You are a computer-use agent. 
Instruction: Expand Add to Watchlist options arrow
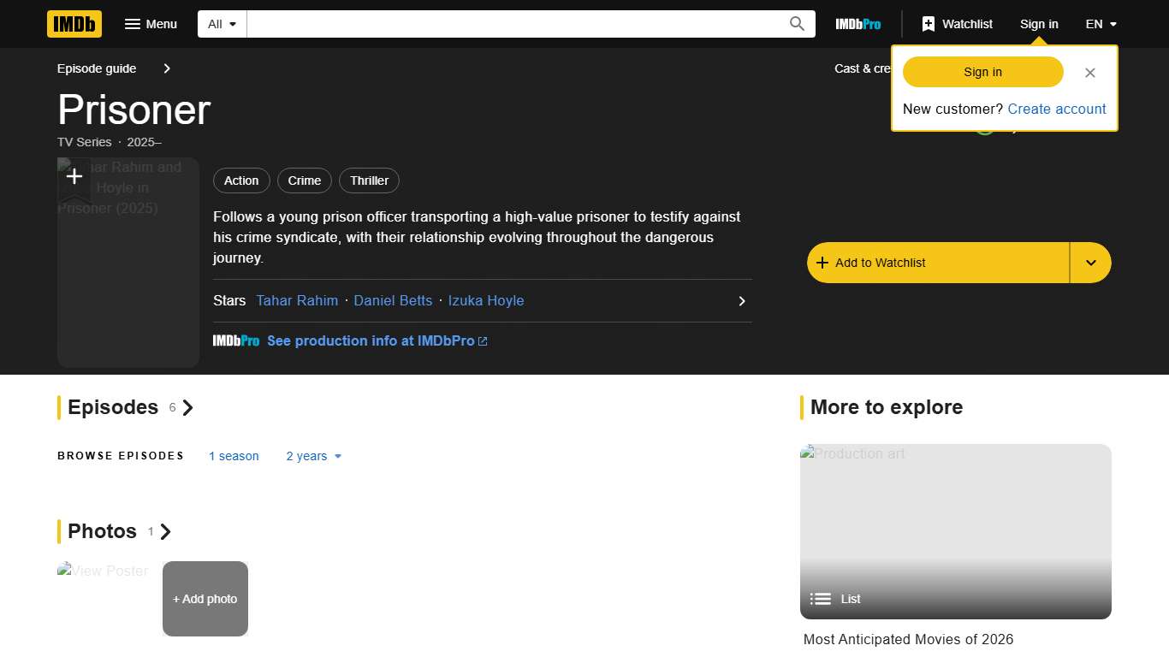click(1090, 263)
